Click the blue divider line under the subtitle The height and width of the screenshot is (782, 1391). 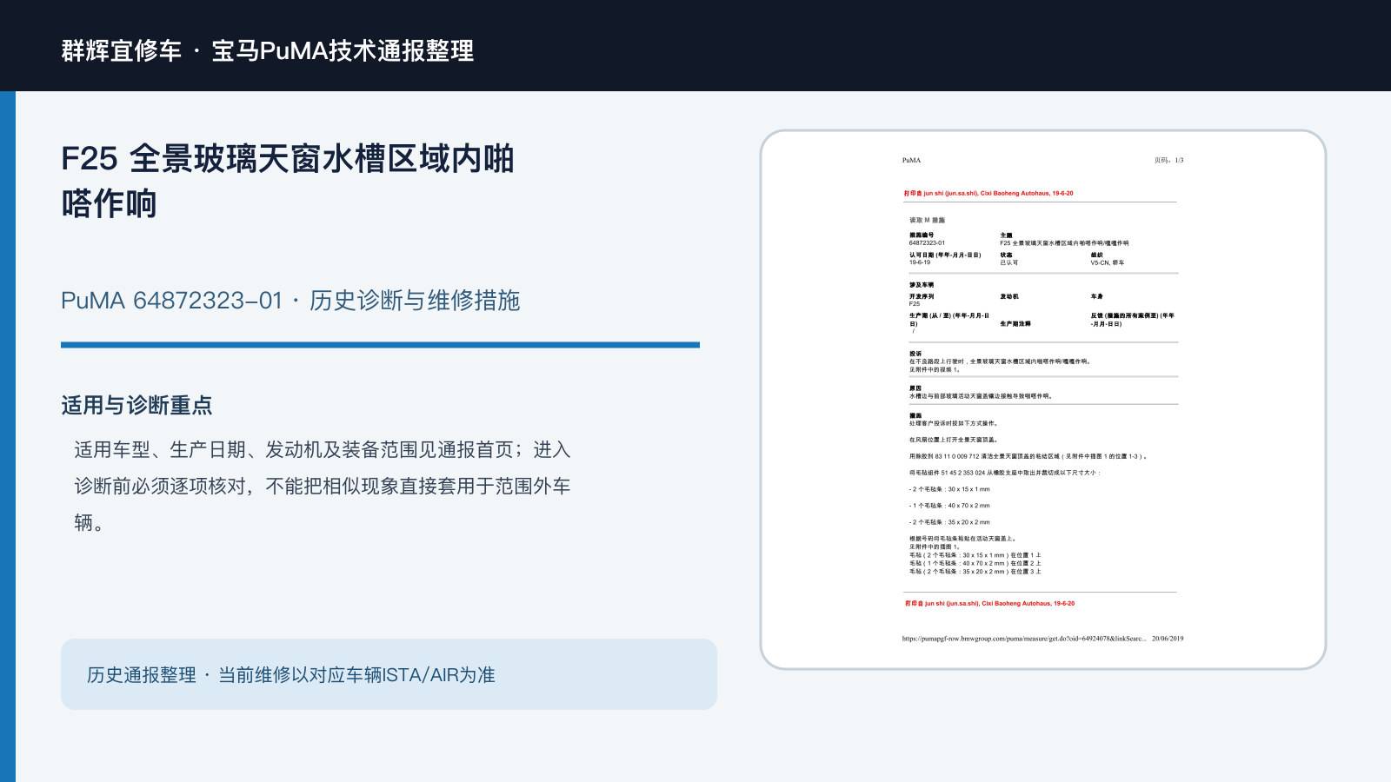[380, 345]
